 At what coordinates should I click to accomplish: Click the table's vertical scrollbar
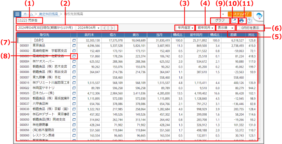(x=259, y=86)
